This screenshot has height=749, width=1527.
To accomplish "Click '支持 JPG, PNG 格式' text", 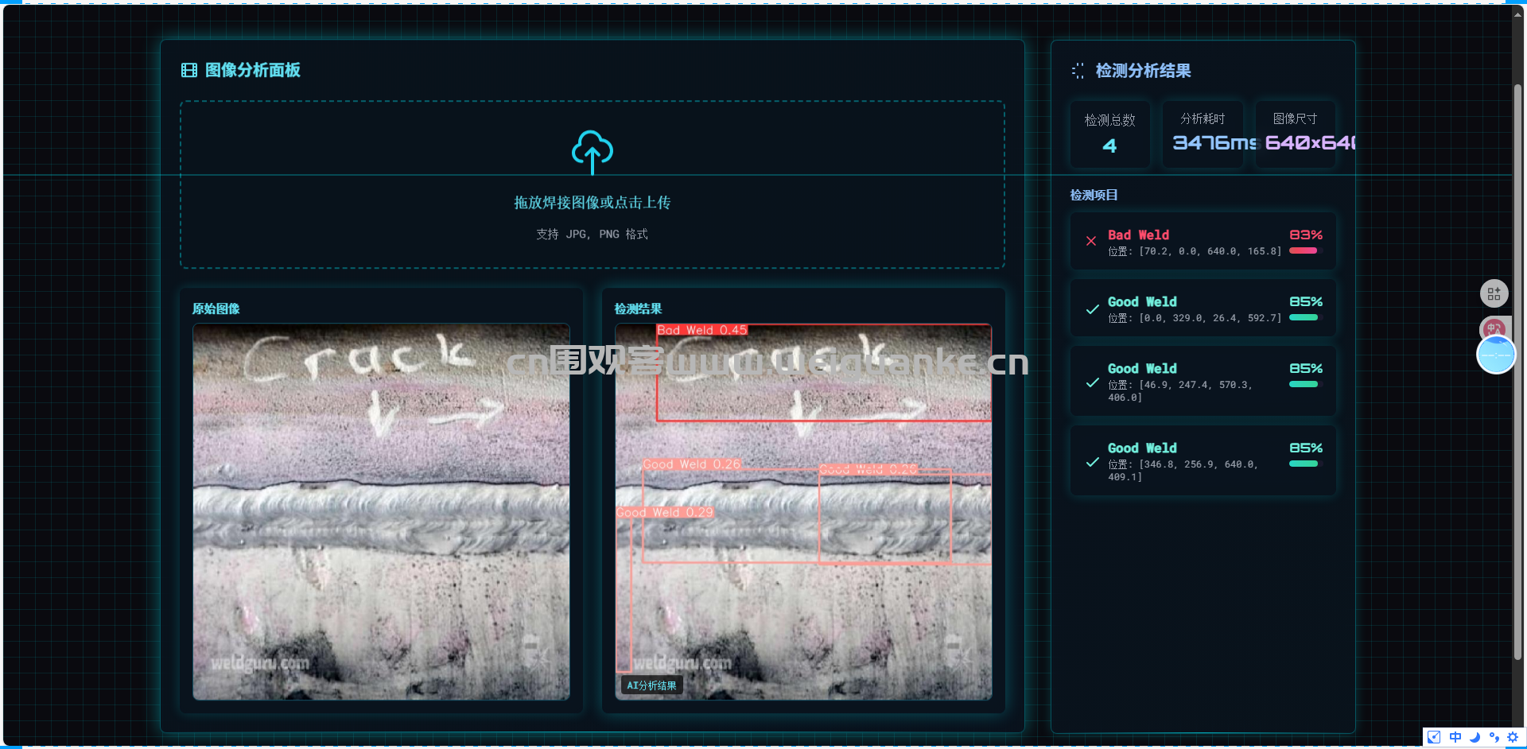I will (x=593, y=234).
